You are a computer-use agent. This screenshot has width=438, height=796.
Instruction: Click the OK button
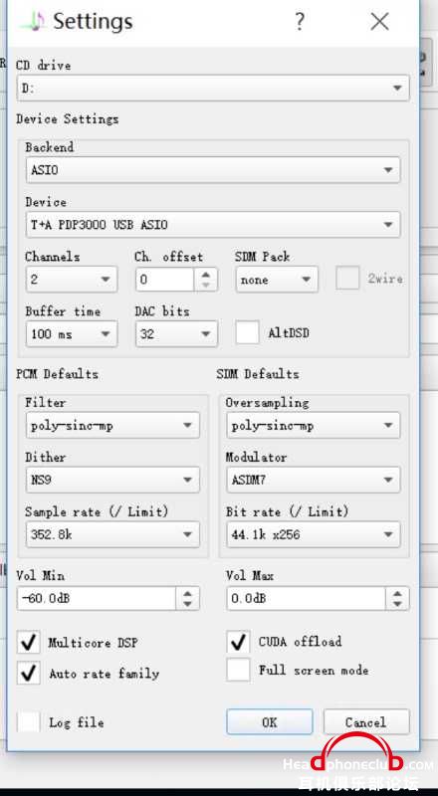point(270,722)
